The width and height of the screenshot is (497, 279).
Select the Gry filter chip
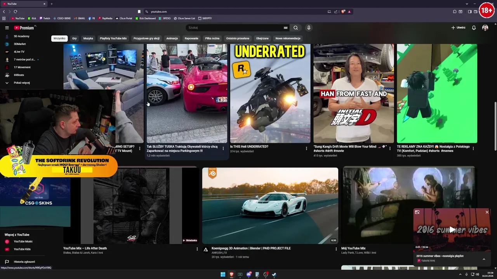74,38
